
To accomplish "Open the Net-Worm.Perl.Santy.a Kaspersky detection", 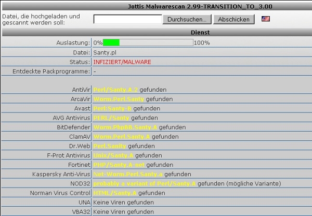I will (x=128, y=175).
